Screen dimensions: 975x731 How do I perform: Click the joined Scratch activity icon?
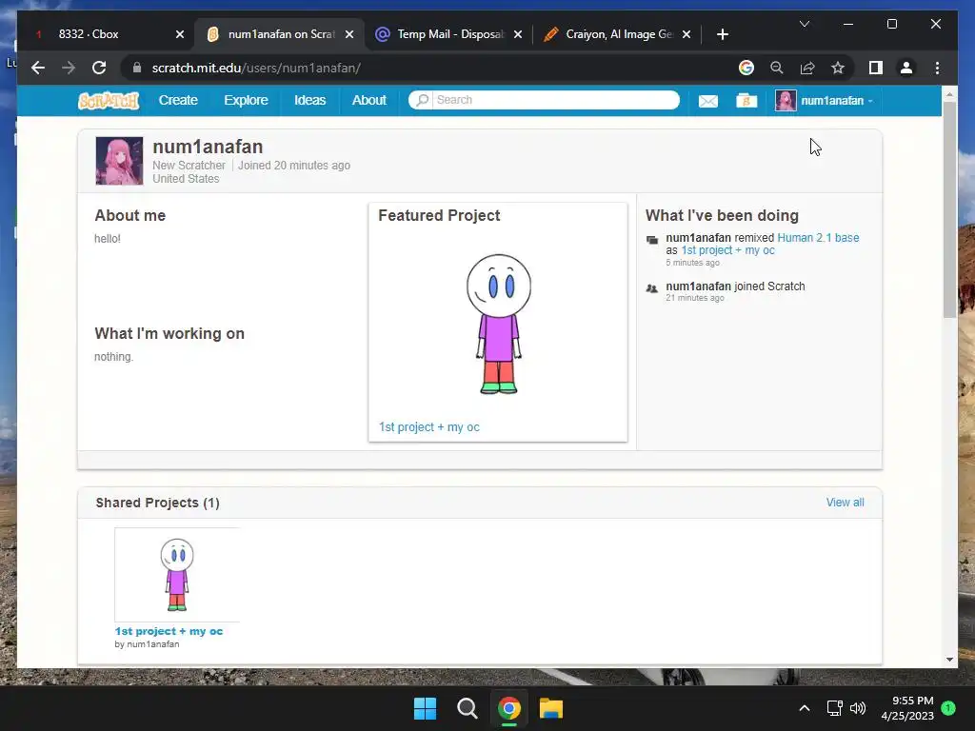click(651, 288)
